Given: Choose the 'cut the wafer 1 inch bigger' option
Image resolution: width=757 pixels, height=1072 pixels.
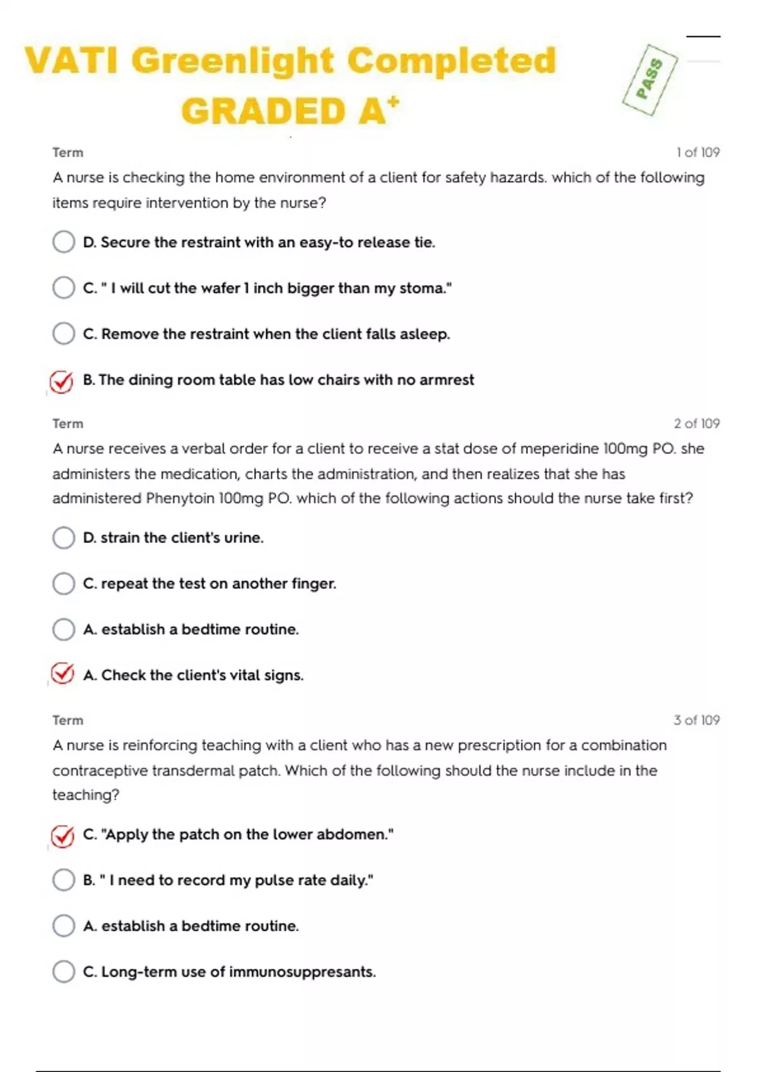Looking at the screenshot, I should [x=64, y=288].
